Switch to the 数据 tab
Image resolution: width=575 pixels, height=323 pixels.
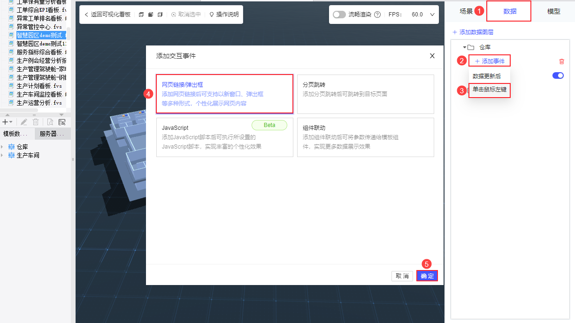click(x=510, y=11)
